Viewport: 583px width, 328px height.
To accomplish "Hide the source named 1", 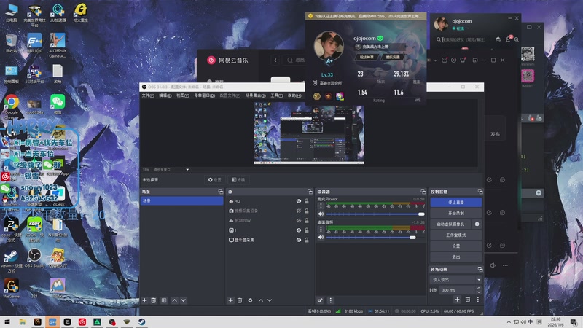I will click(299, 230).
